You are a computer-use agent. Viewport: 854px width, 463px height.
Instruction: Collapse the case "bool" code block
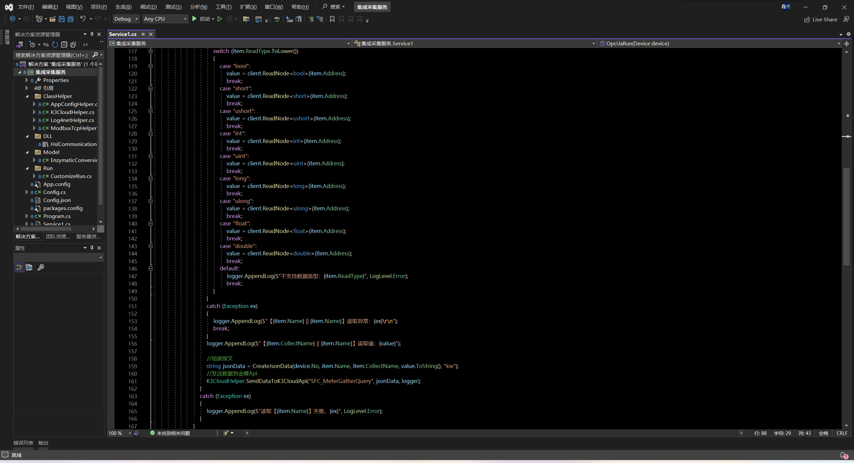(150, 66)
